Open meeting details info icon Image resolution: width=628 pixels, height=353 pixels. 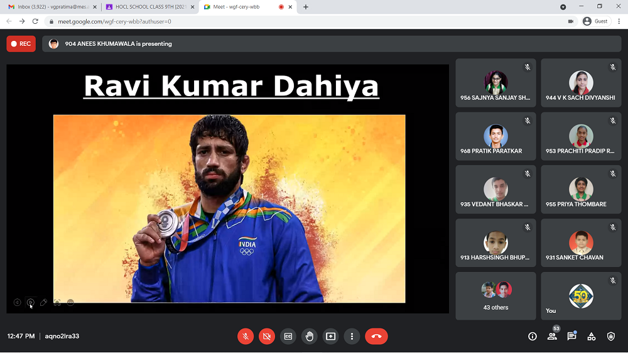pyautogui.click(x=533, y=336)
